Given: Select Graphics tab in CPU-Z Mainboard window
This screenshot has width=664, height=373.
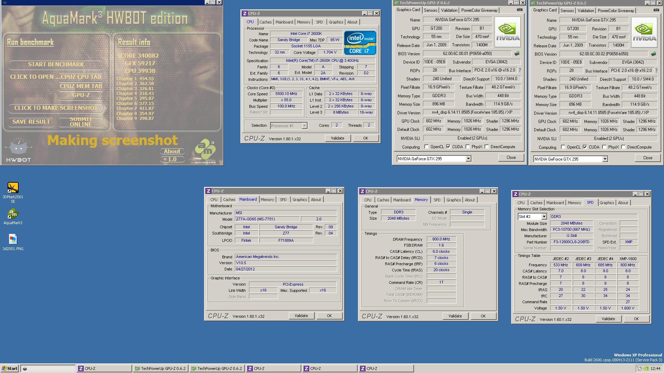Looking at the screenshot, I should [x=299, y=200].
